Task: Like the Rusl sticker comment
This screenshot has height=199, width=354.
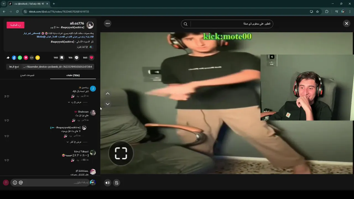Action: [x=8, y=160]
